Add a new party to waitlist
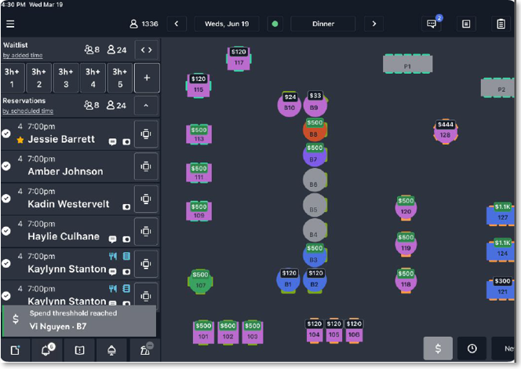 [146, 79]
